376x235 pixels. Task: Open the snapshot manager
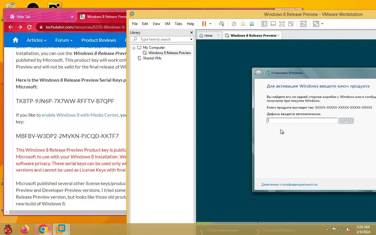point(252,24)
